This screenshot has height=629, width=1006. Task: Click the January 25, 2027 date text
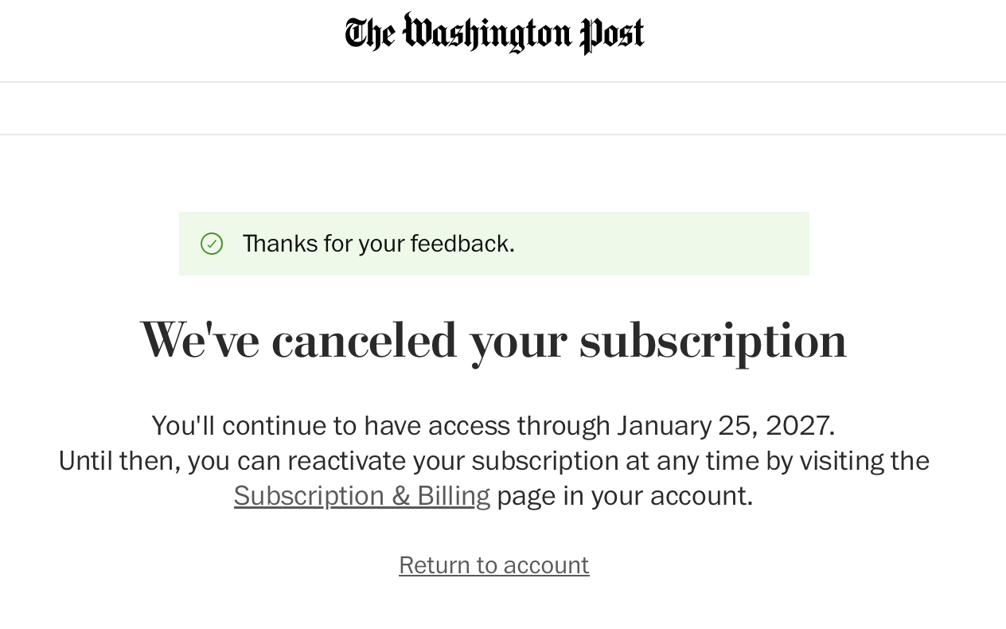click(724, 426)
